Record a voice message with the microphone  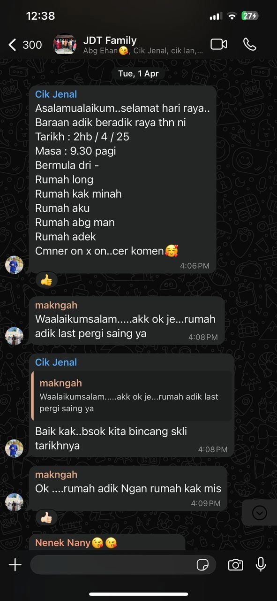tap(261, 564)
